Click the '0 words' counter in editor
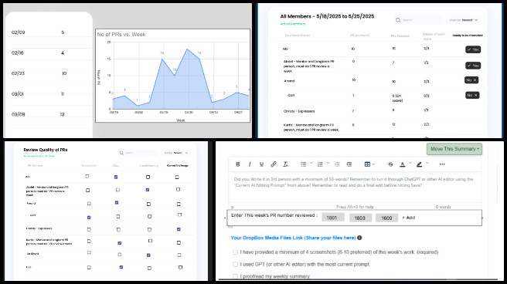Screen dimensions: 507x284 point(443,207)
